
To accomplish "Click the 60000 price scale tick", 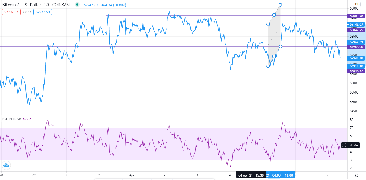I will point(354,8).
